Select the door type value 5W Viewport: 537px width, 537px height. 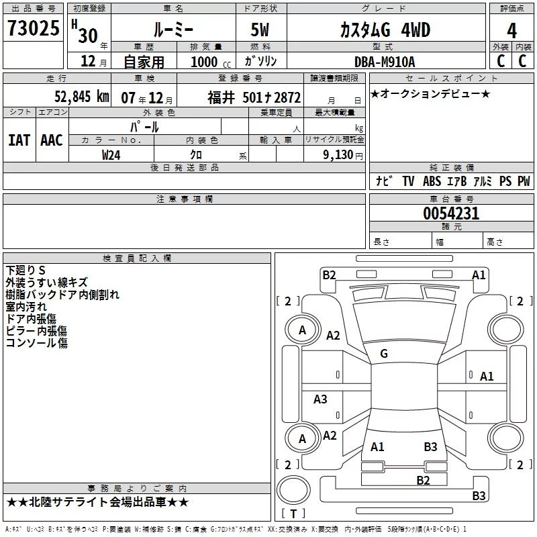(260, 30)
